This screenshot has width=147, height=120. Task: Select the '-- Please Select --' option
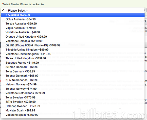pyautogui.click(x=73, y=10)
